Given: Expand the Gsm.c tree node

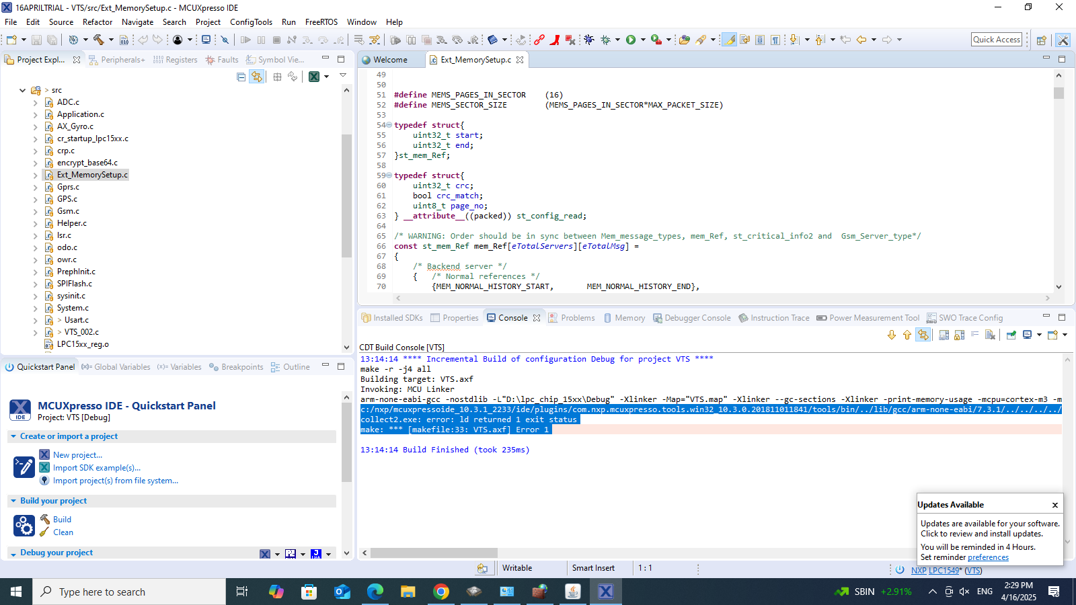Looking at the screenshot, I should tap(36, 211).
